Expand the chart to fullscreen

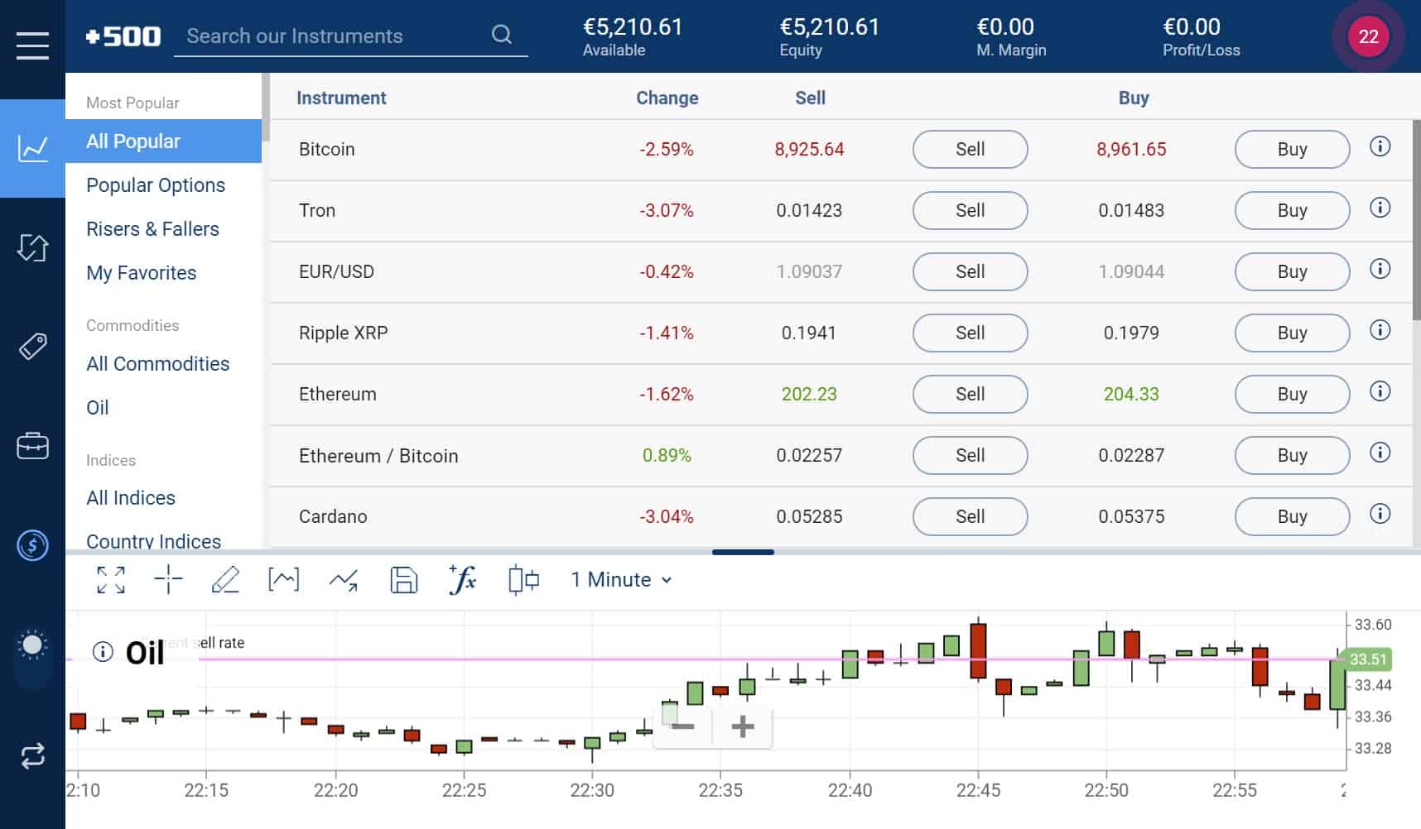pos(111,580)
